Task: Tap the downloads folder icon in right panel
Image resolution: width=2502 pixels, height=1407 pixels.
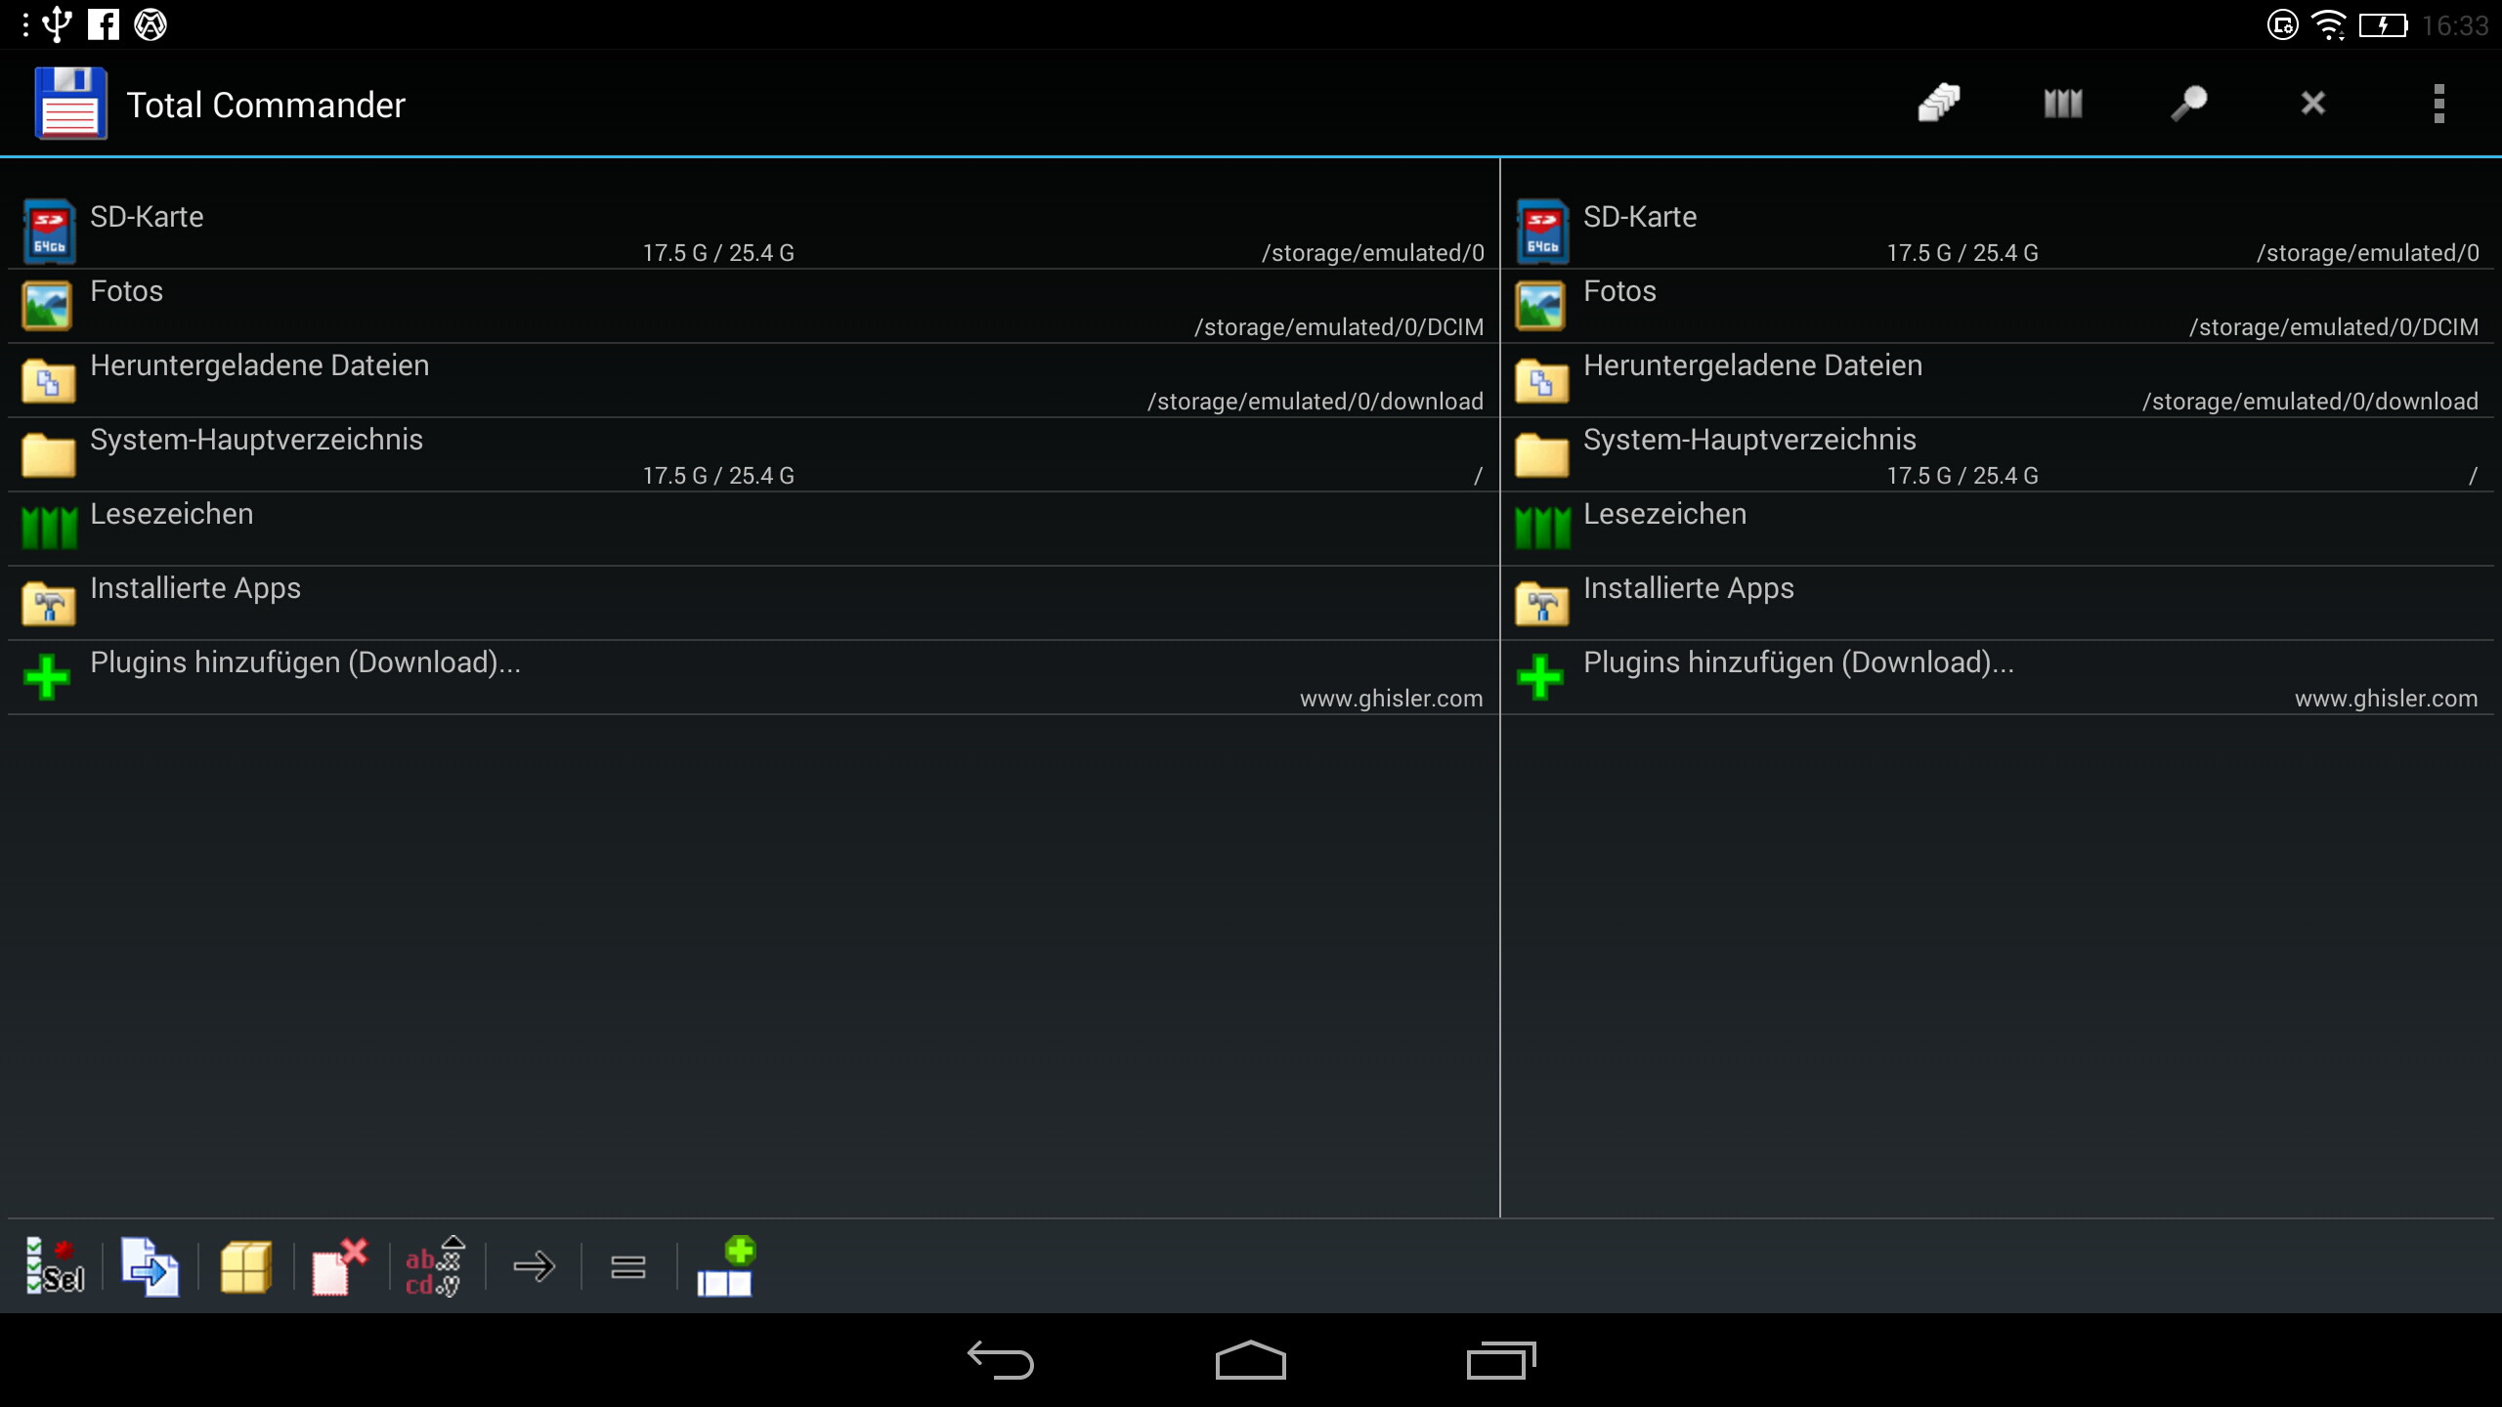Action: click(x=1541, y=380)
